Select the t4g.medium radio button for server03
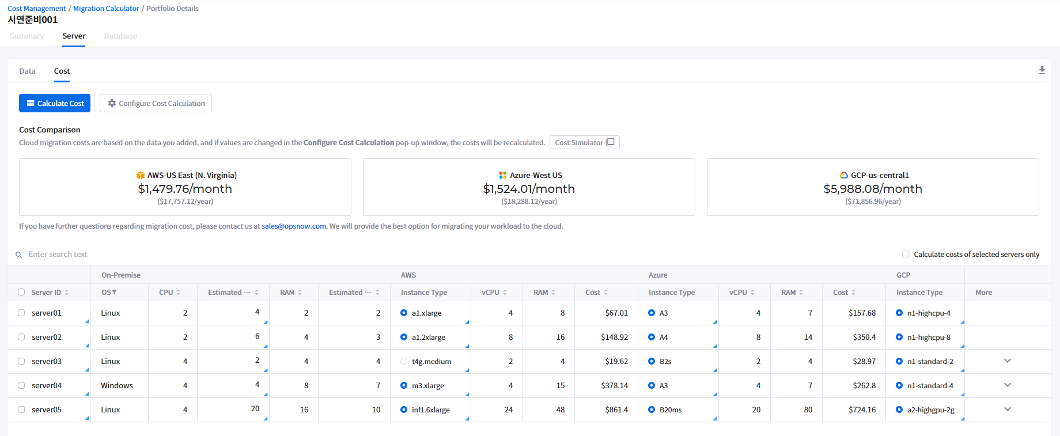 pos(404,362)
